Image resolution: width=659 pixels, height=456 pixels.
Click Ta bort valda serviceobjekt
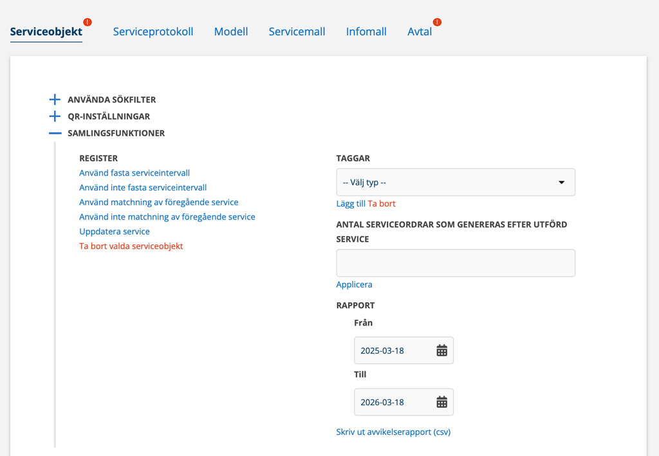coord(131,246)
